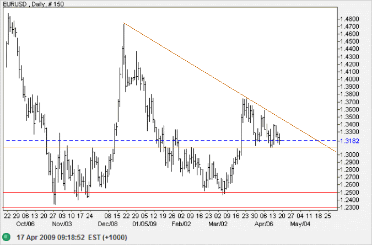Click the Dec/08 date label
The height and width of the screenshot is (245, 372).
[107, 224]
